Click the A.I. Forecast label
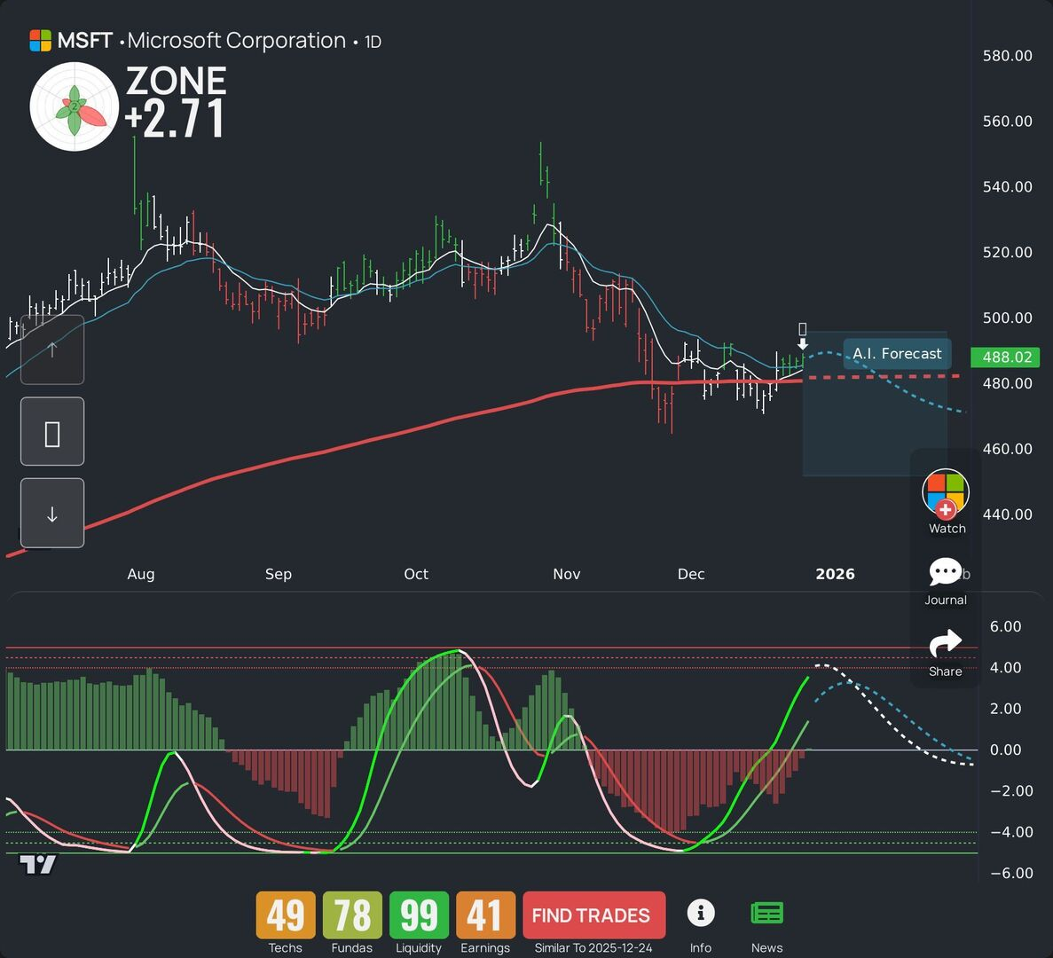This screenshot has height=958, width=1053. click(x=897, y=354)
